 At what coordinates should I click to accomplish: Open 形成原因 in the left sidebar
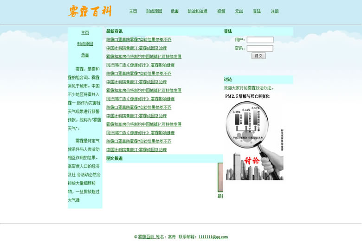pyautogui.click(x=85, y=44)
